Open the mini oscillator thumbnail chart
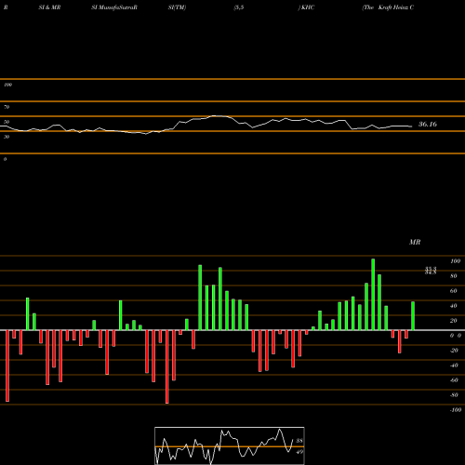Viewport: 465px width, 465px height. coord(230,445)
